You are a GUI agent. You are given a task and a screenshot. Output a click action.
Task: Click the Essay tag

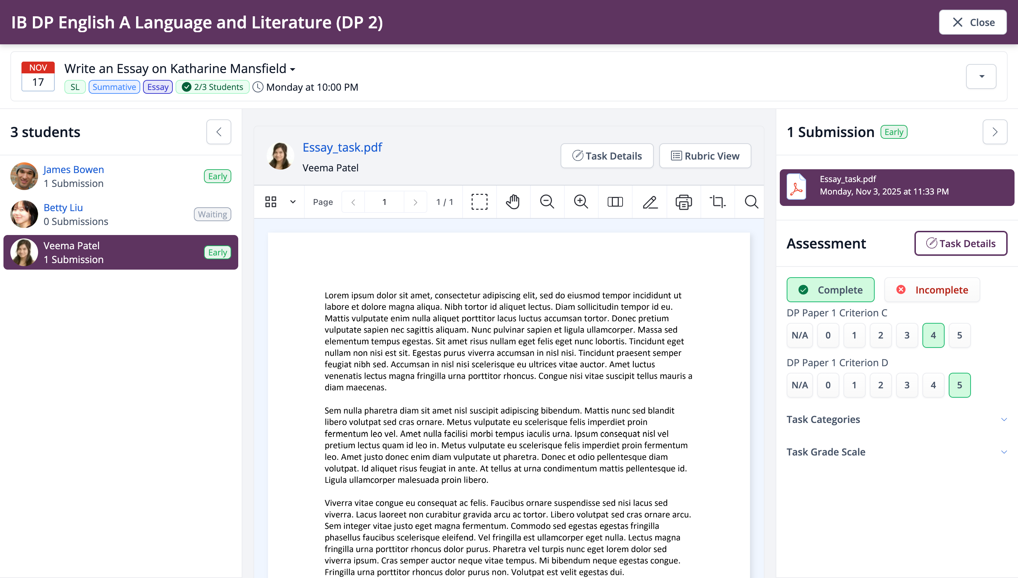click(158, 87)
